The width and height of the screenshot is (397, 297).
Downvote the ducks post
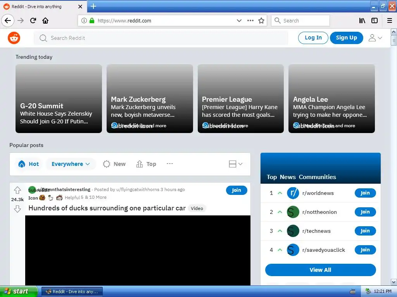click(17, 209)
